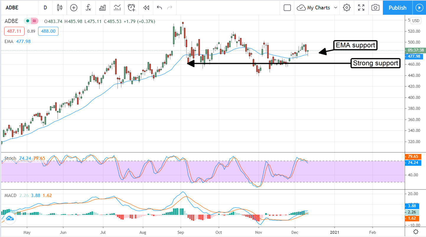Select the MACD indicator label

pyautogui.click(x=11, y=195)
